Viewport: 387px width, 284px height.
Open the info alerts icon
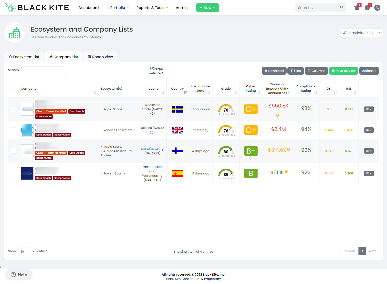point(367,8)
